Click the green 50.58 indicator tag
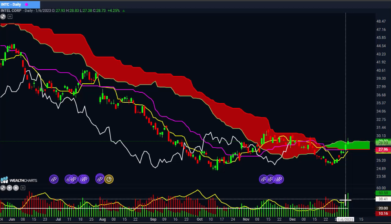 click(x=383, y=193)
